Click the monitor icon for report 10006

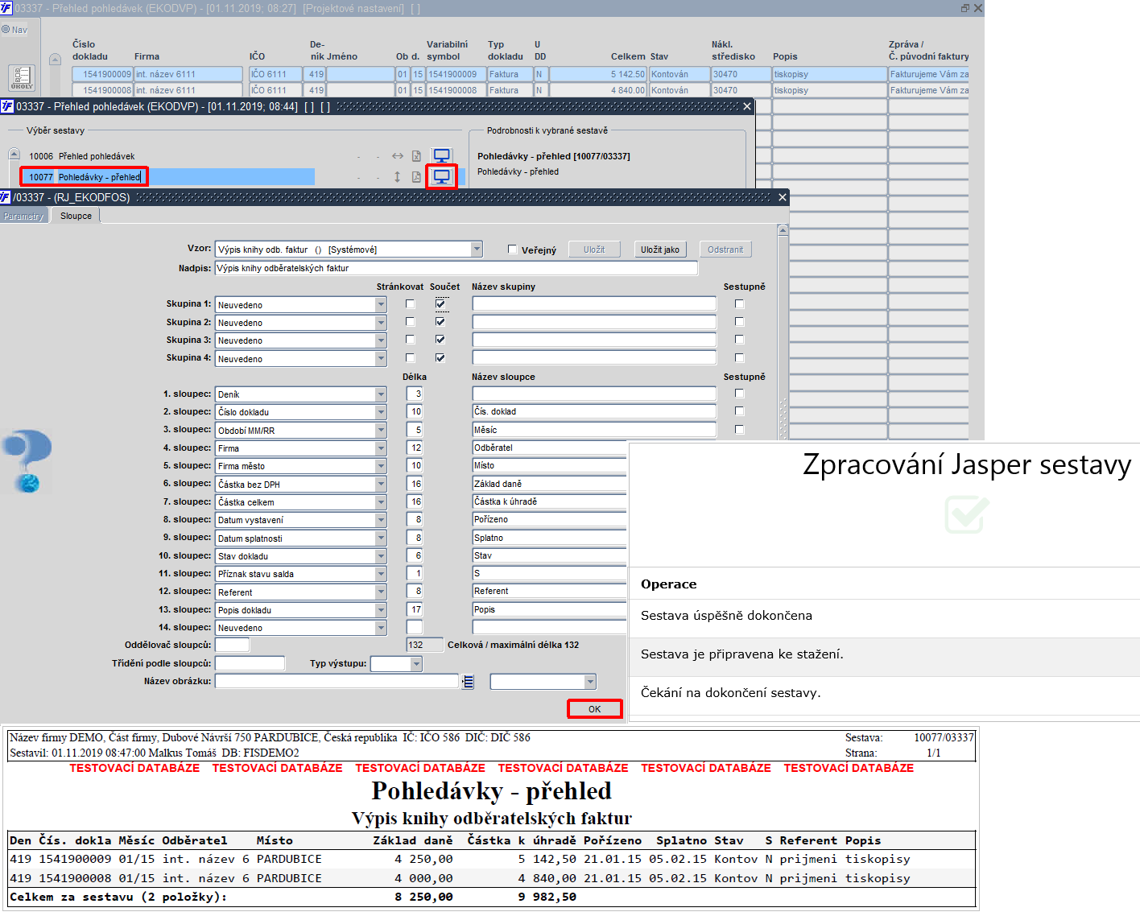pyautogui.click(x=442, y=156)
